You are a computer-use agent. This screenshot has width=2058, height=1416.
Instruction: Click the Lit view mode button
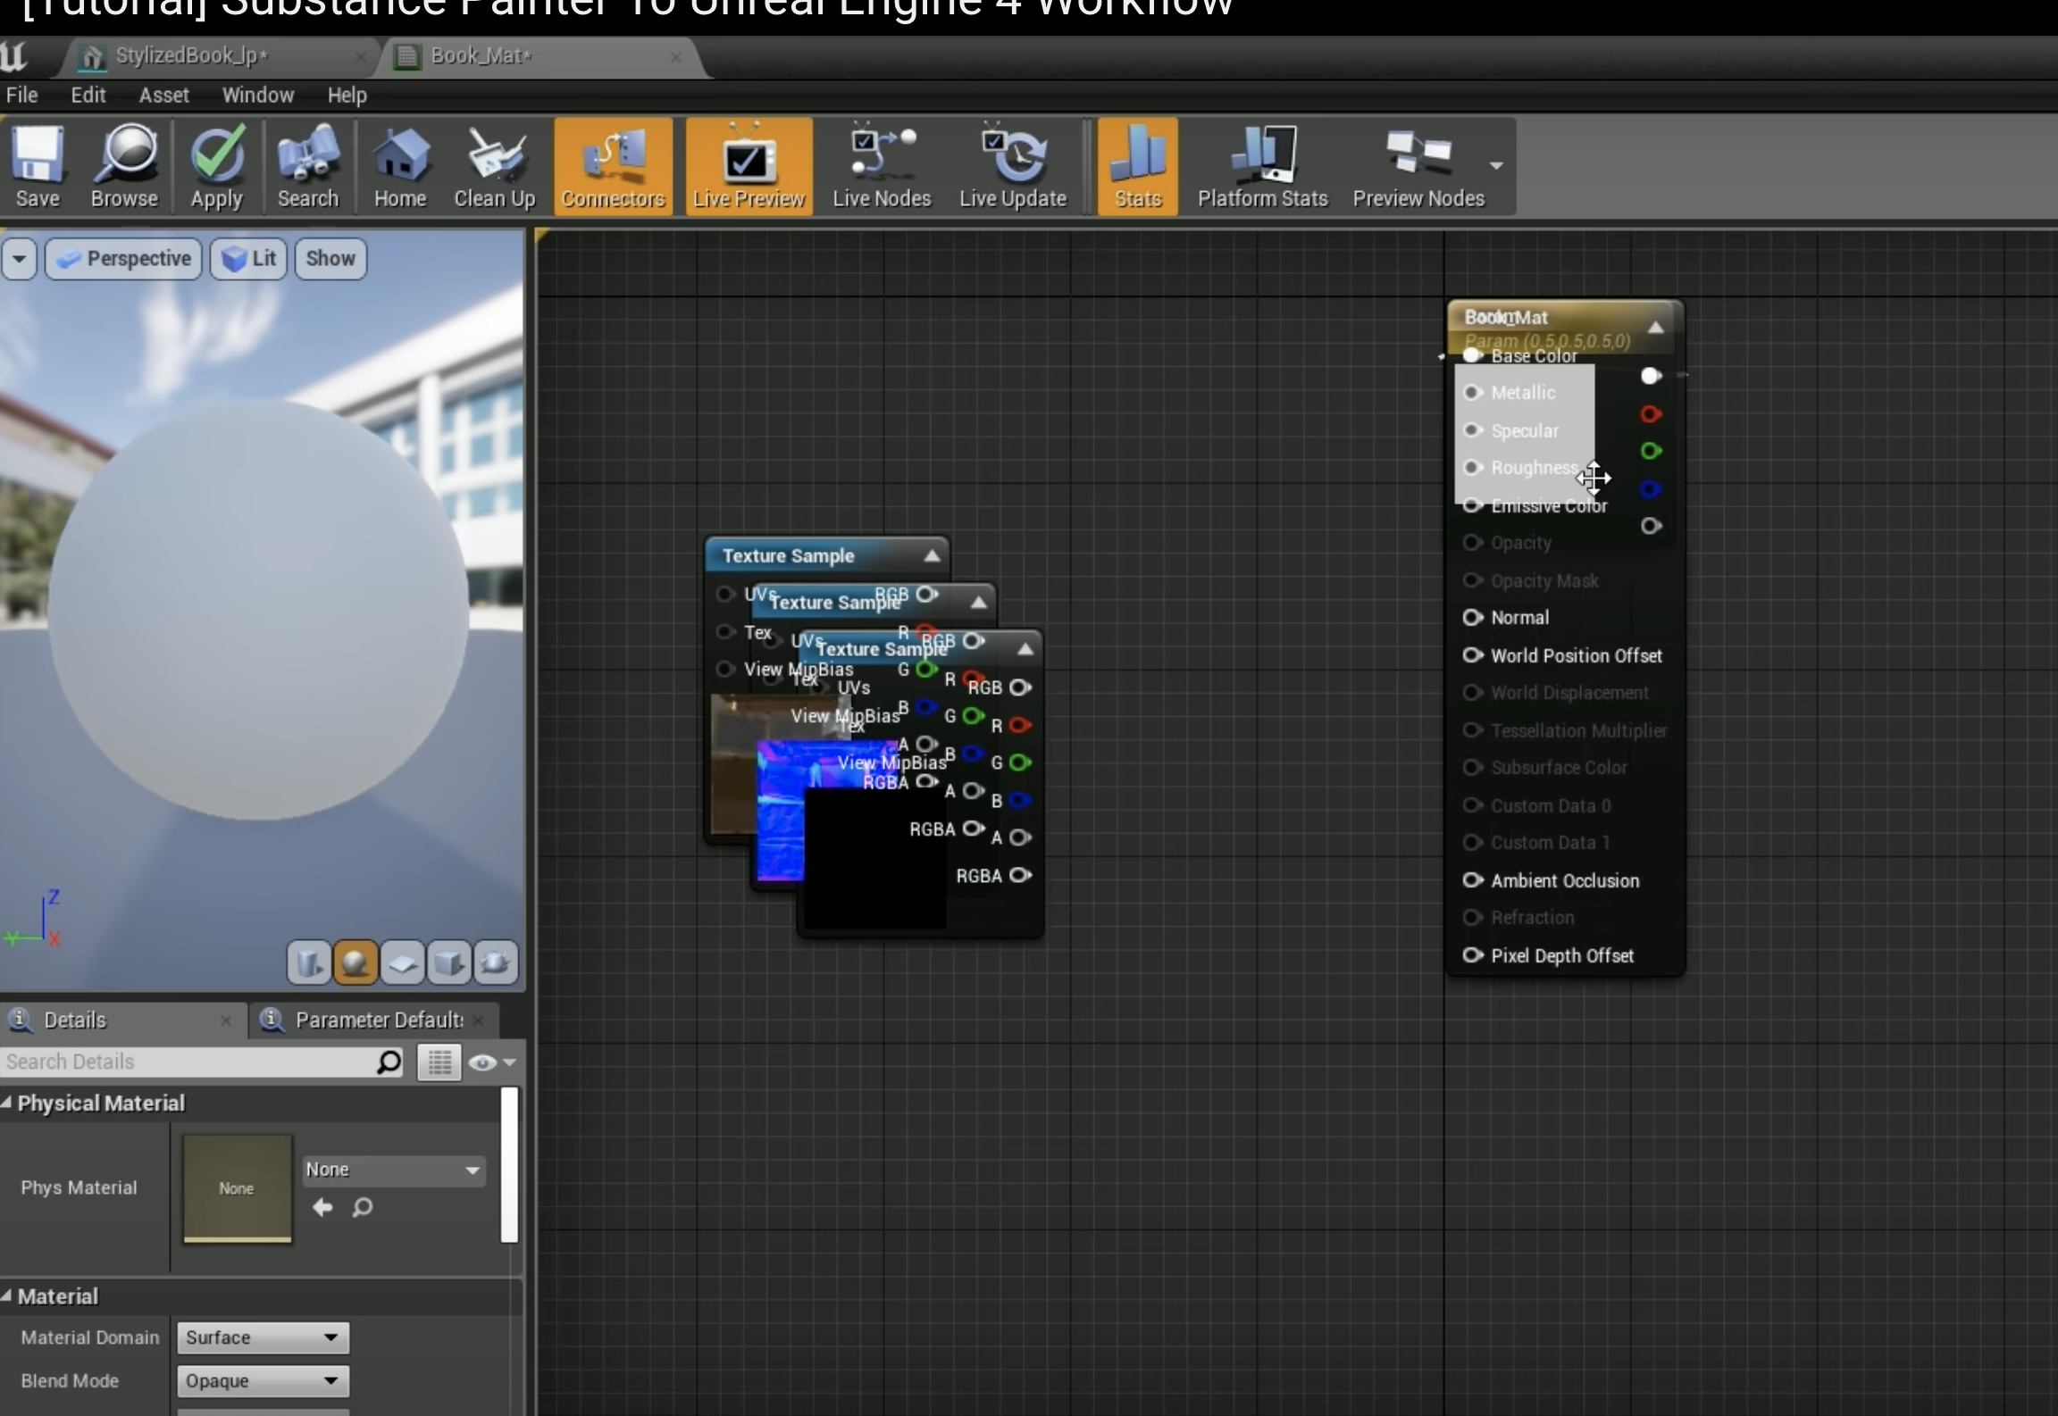(248, 259)
